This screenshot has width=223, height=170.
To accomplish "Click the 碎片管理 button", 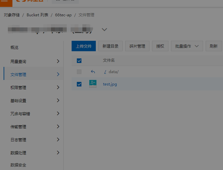I will click(137, 46).
